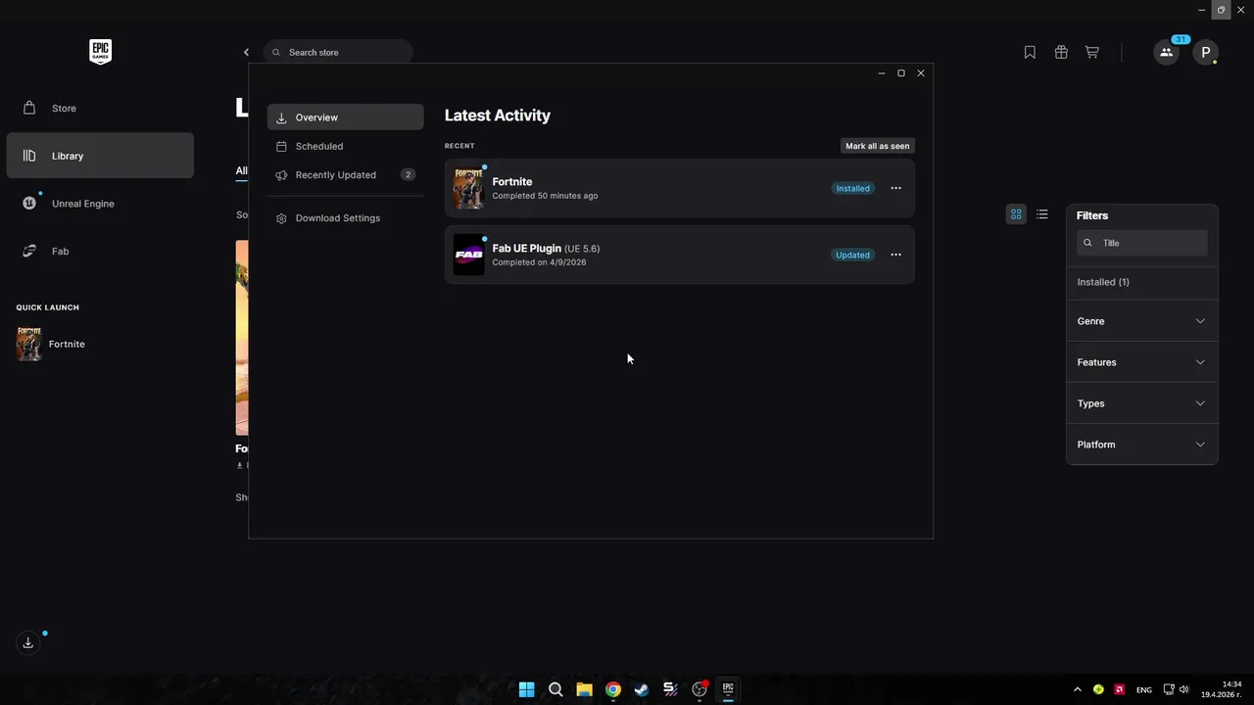This screenshot has height=705, width=1254.
Task: Click the Fab UE Plugin thumbnail
Action: (468, 255)
